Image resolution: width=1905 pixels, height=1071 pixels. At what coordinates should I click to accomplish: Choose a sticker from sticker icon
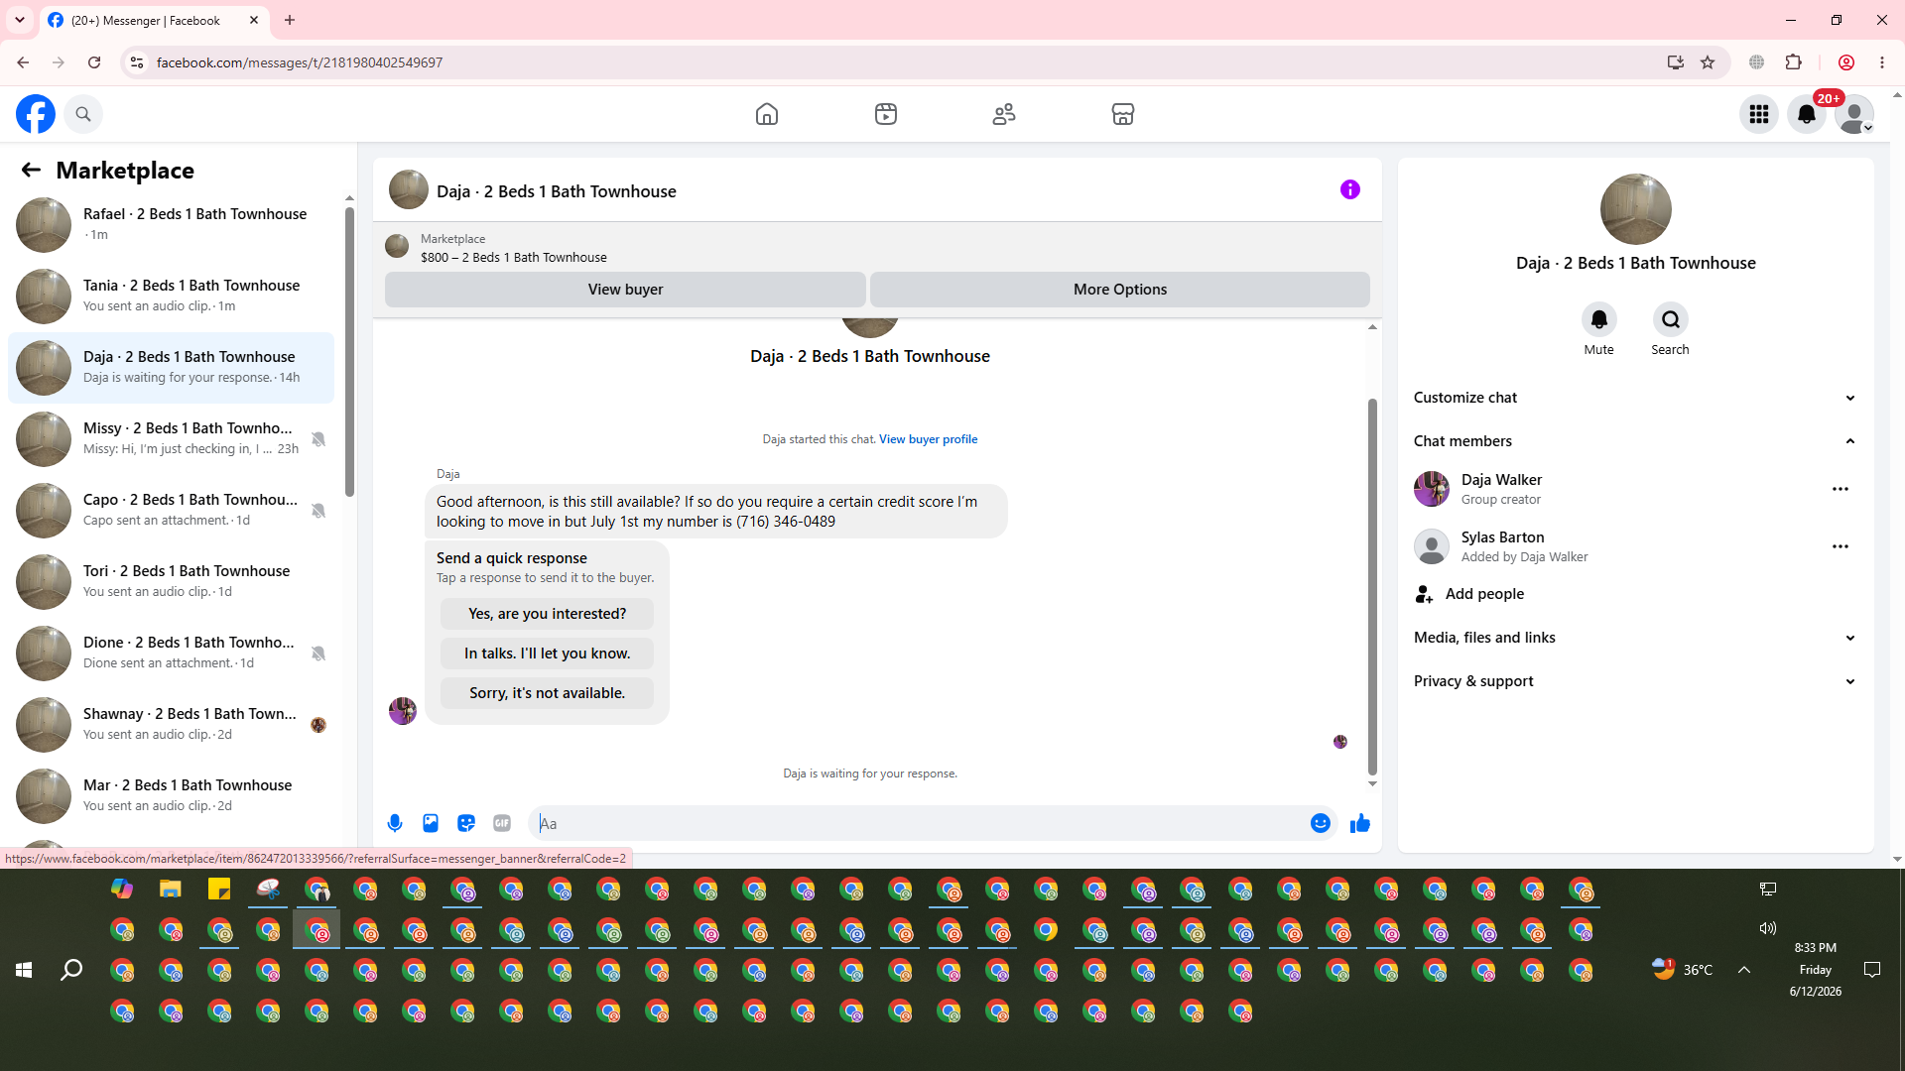(x=466, y=823)
